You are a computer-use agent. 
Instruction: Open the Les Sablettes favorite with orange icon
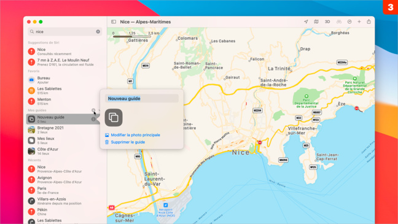[x=64, y=91]
